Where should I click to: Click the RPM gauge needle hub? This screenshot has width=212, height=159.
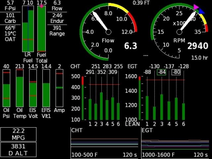(179, 32)
